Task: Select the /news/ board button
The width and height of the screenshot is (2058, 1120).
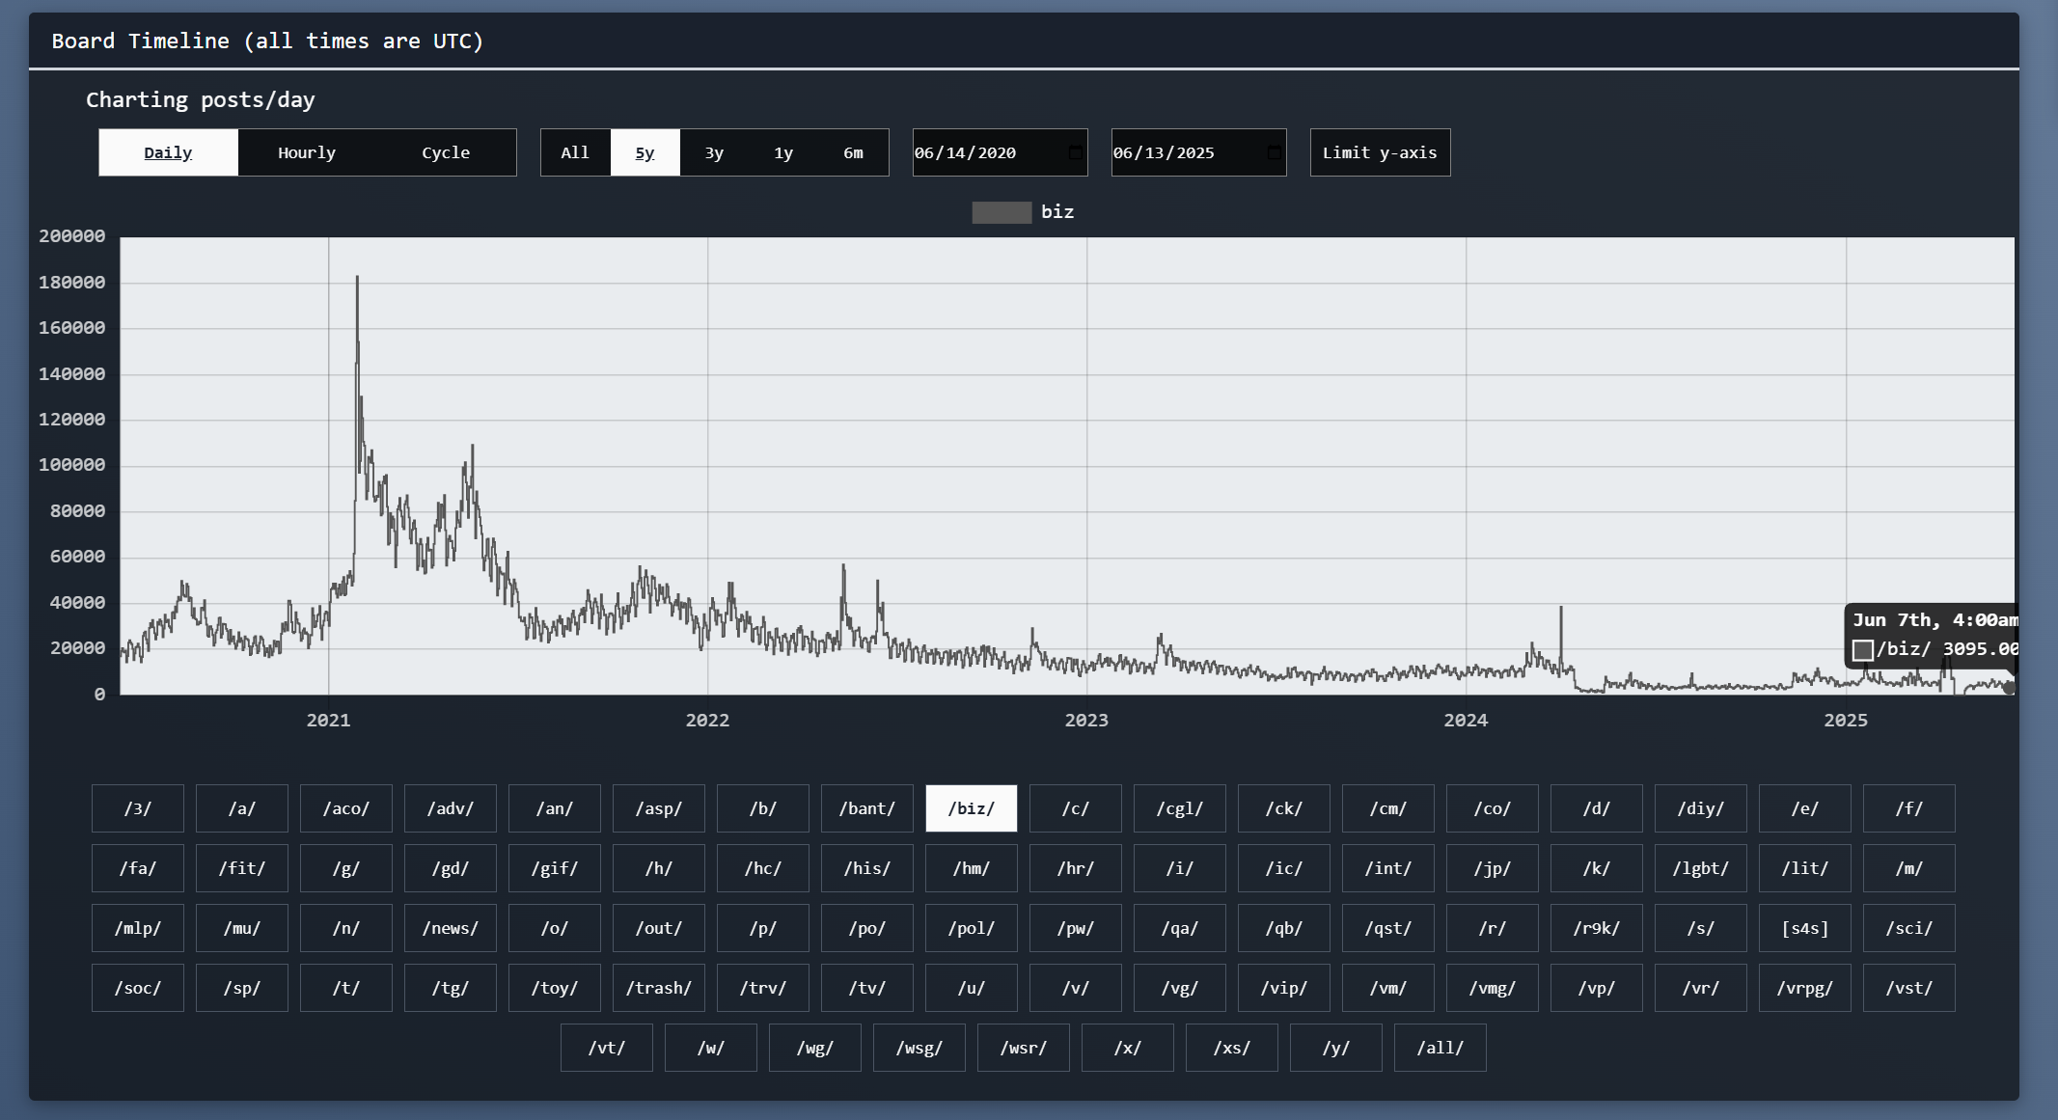Action: (451, 928)
